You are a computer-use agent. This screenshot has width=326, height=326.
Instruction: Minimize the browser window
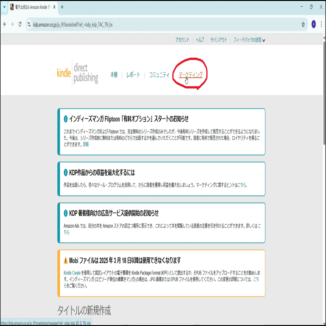(x=302, y=7)
